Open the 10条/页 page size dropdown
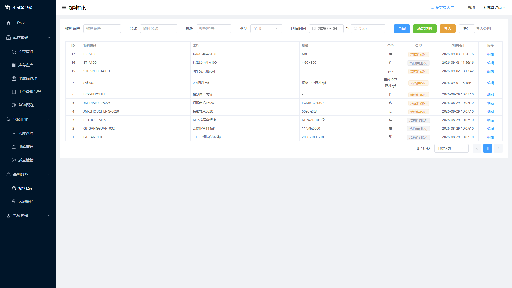The height and width of the screenshot is (288, 512). 451,148
